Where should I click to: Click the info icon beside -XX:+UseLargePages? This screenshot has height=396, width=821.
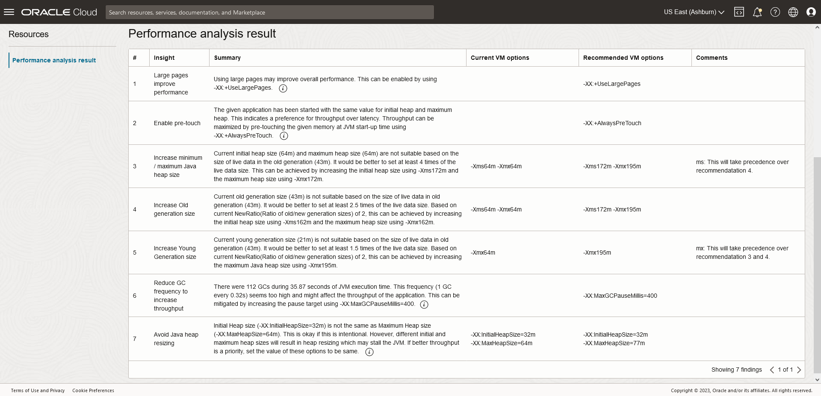(283, 88)
